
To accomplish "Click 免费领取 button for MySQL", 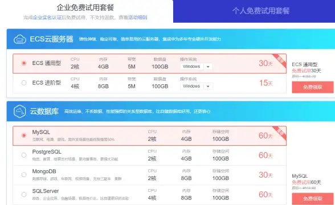I will 313,199.
